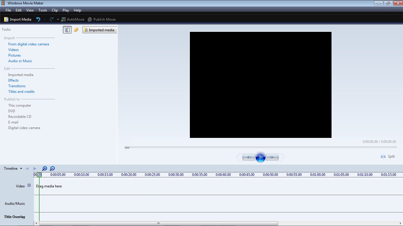Open the Tools menu
The width and height of the screenshot is (403, 226).
43,10
